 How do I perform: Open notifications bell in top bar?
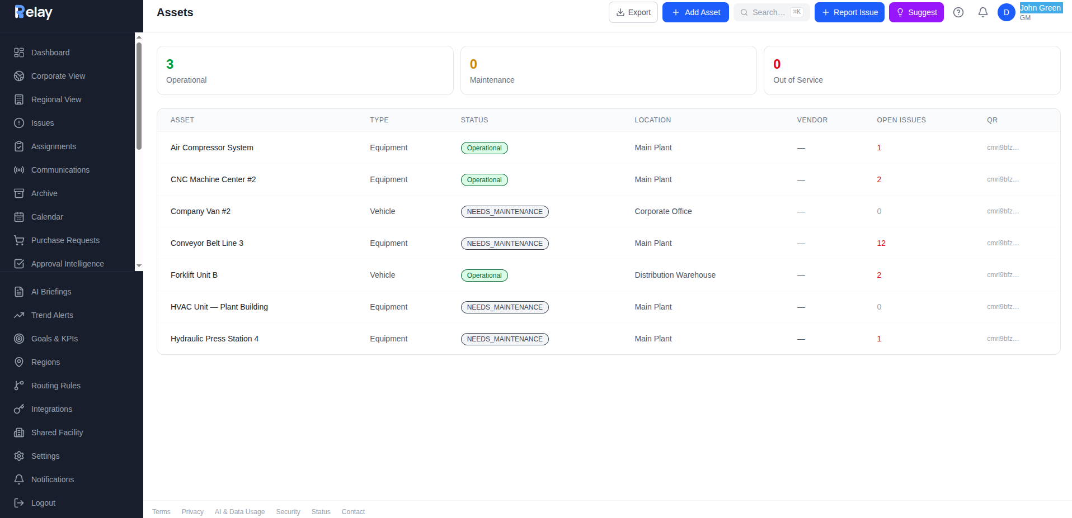tap(983, 12)
